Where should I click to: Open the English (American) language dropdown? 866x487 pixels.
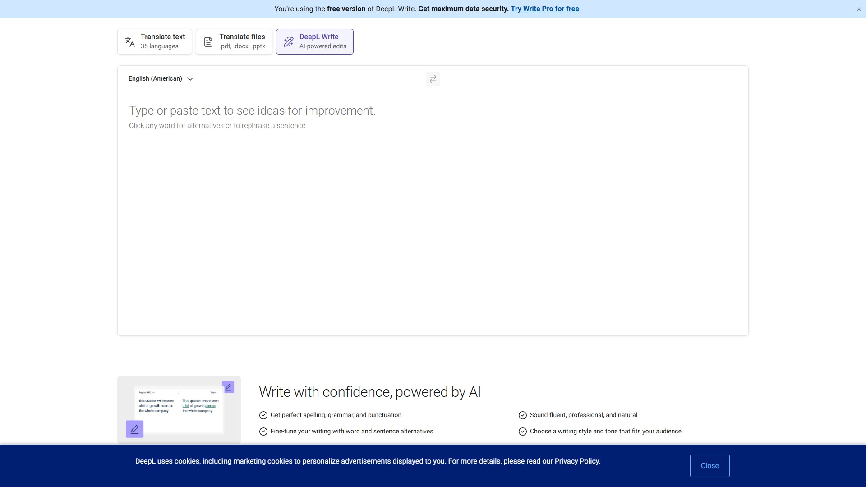156,78
